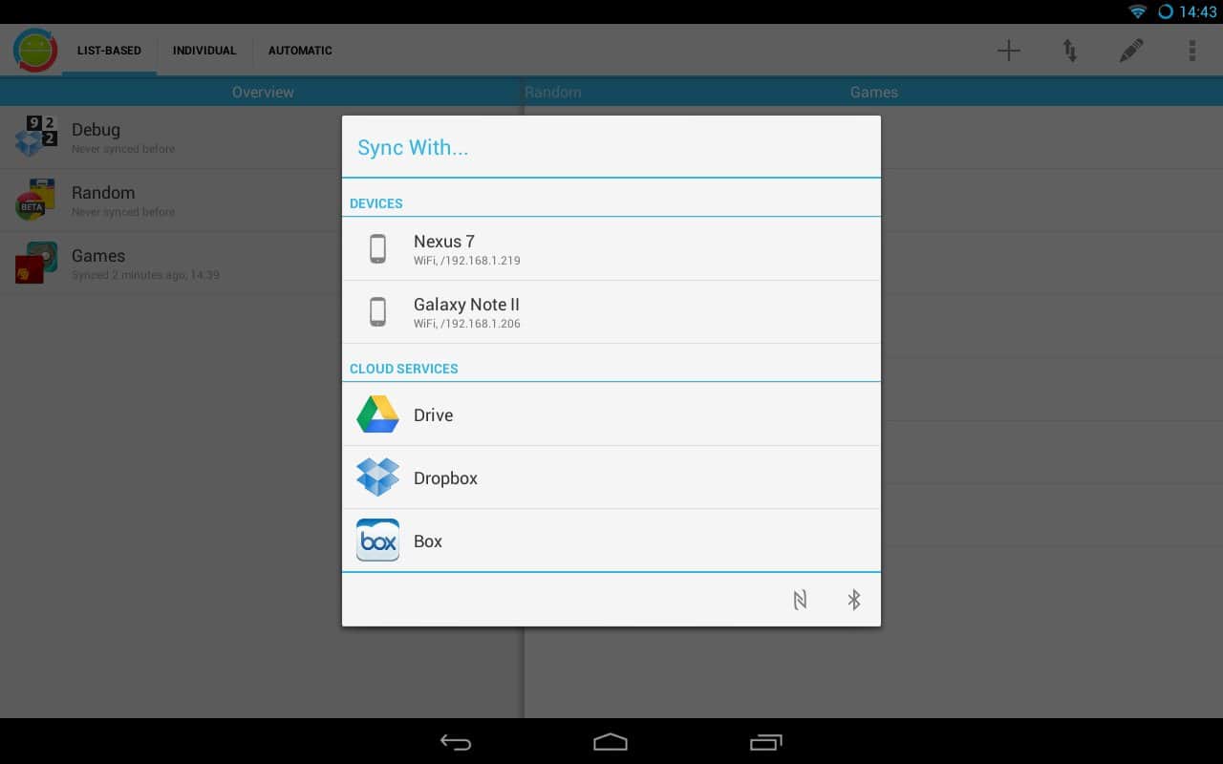Viewport: 1223px width, 764px height.
Task: Select the List-Based tab
Action: click(109, 51)
